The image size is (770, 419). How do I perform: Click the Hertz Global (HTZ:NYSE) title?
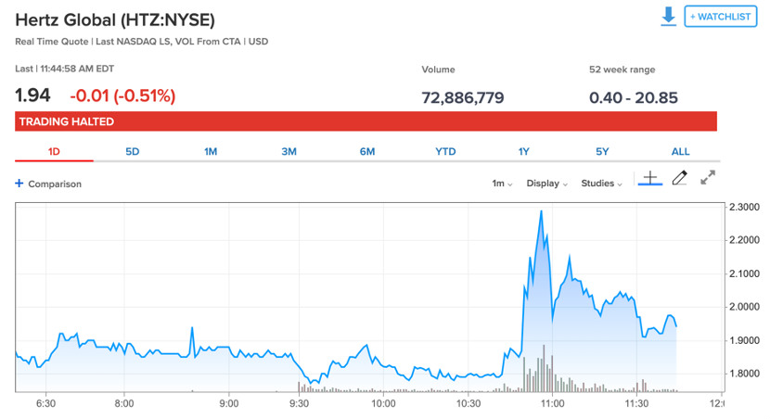[115, 20]
